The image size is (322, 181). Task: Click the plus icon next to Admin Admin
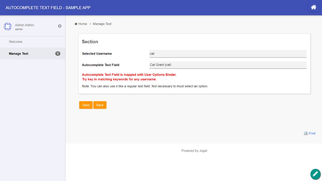pos(60,26)
